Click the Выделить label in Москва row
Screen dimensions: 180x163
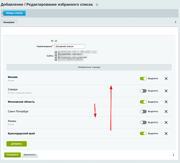(153, 78)
